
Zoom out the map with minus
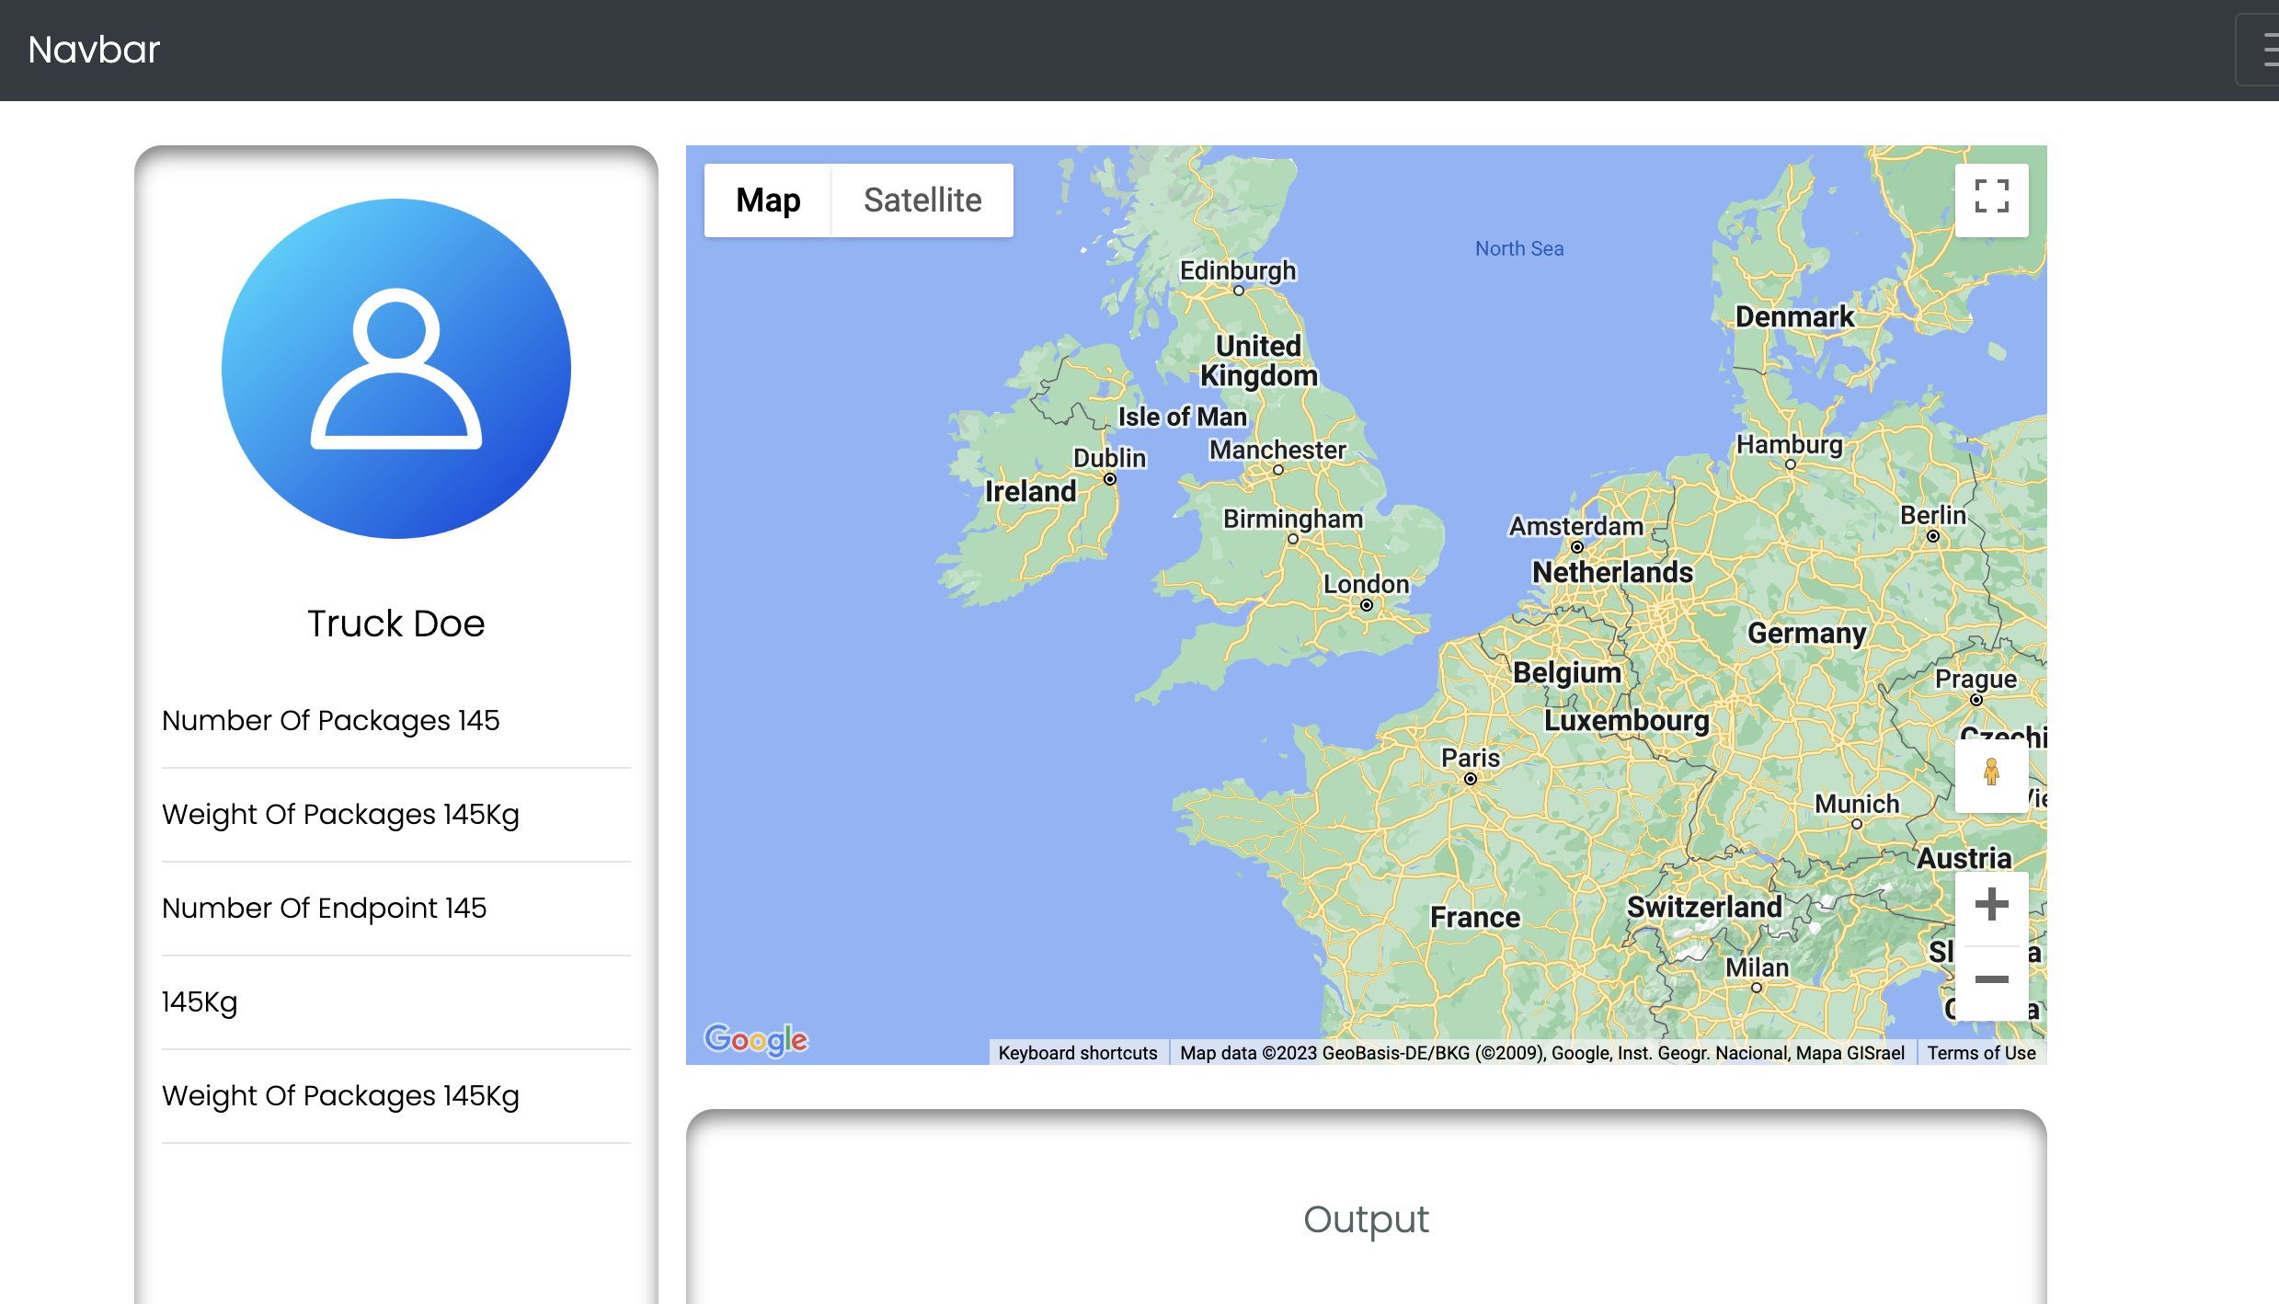pos(1991,980)
